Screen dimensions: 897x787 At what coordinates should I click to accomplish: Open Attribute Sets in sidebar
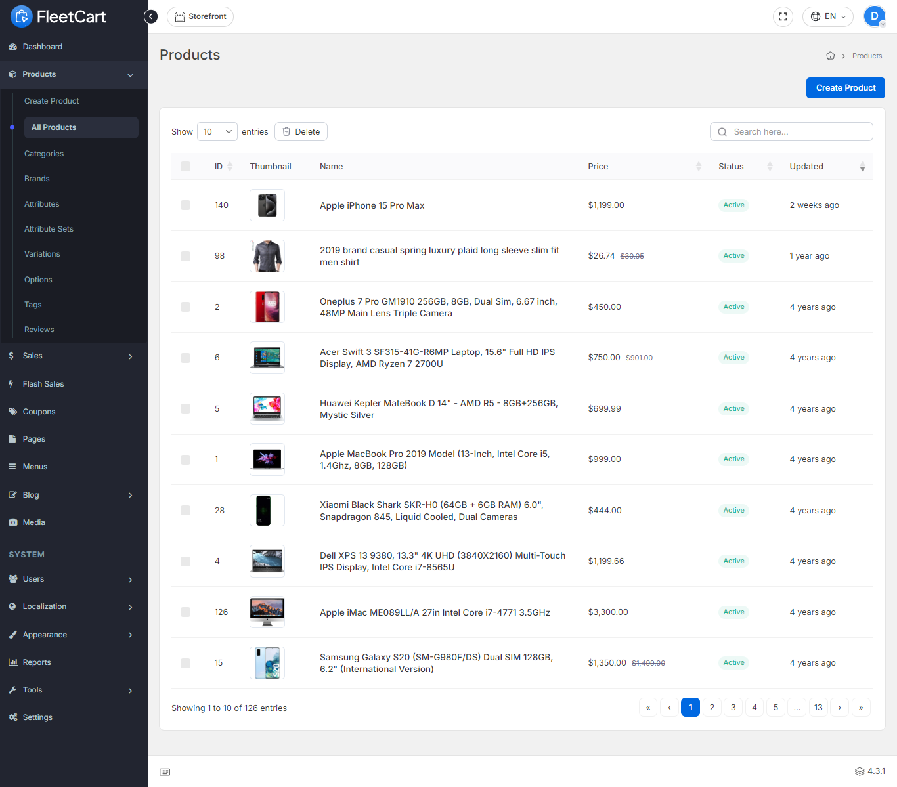(x=49, y=229)
